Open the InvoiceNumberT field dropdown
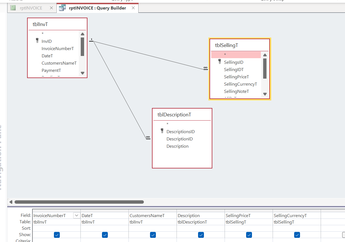Screen dimensions: 345x242 (x=76, y=215)
